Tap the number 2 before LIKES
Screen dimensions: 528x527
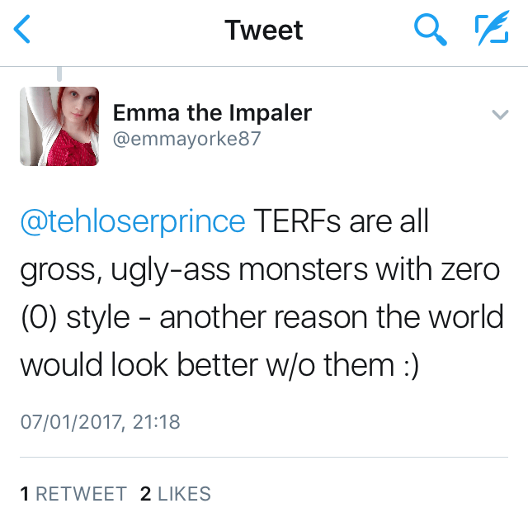coord(146,494)
